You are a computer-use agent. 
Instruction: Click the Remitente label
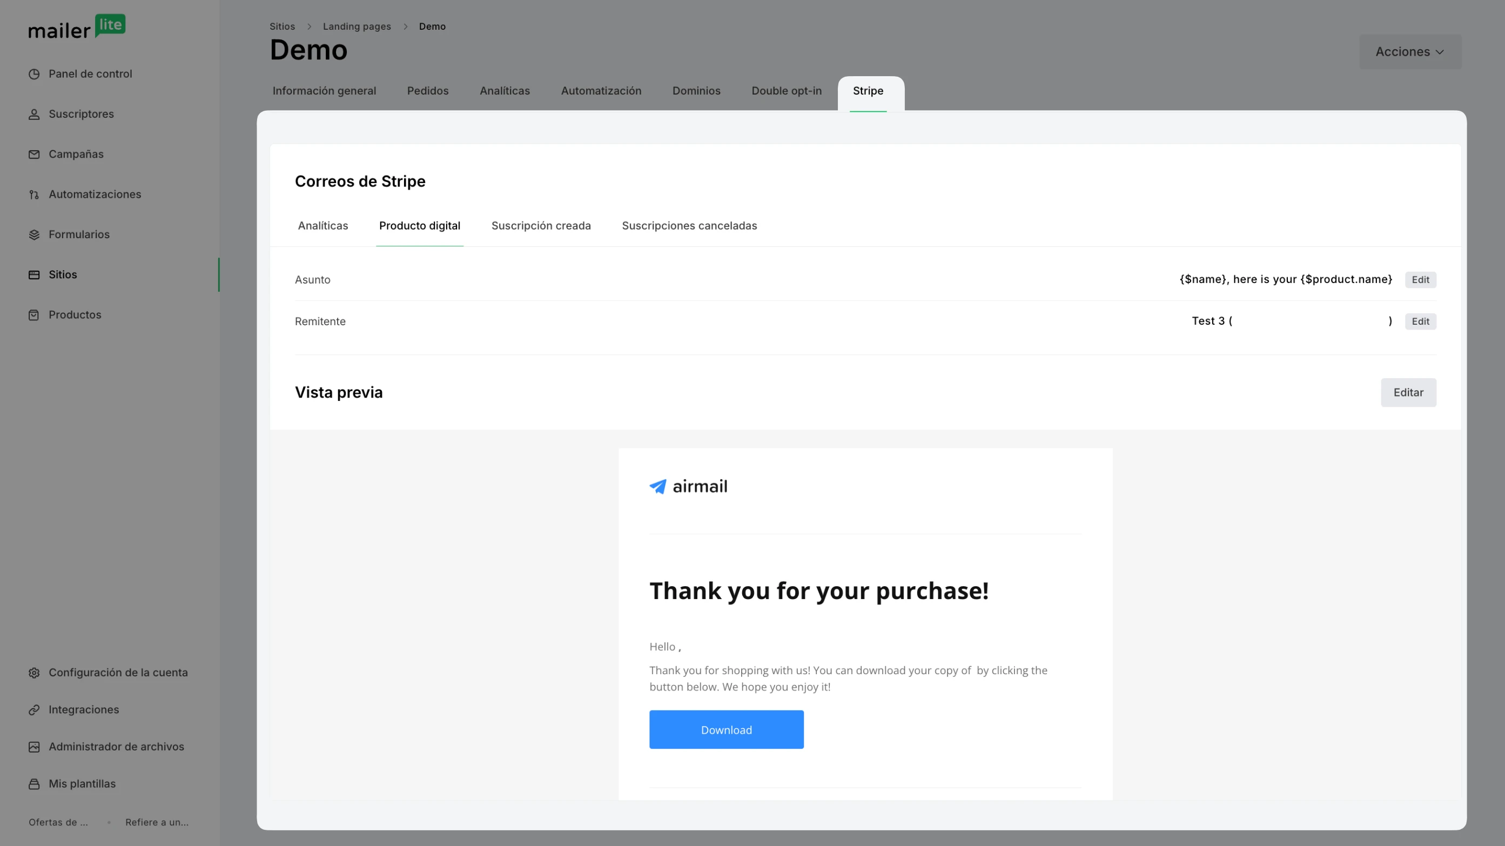coord(320,321)
